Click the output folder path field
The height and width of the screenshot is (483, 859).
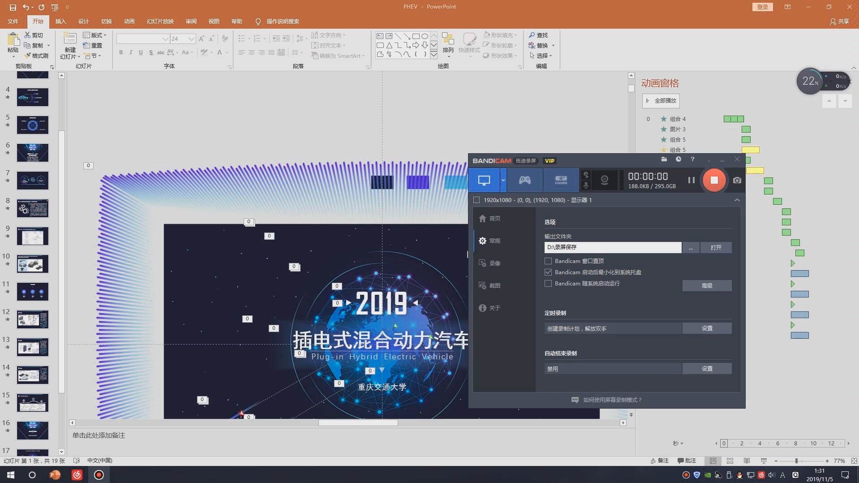613,247
